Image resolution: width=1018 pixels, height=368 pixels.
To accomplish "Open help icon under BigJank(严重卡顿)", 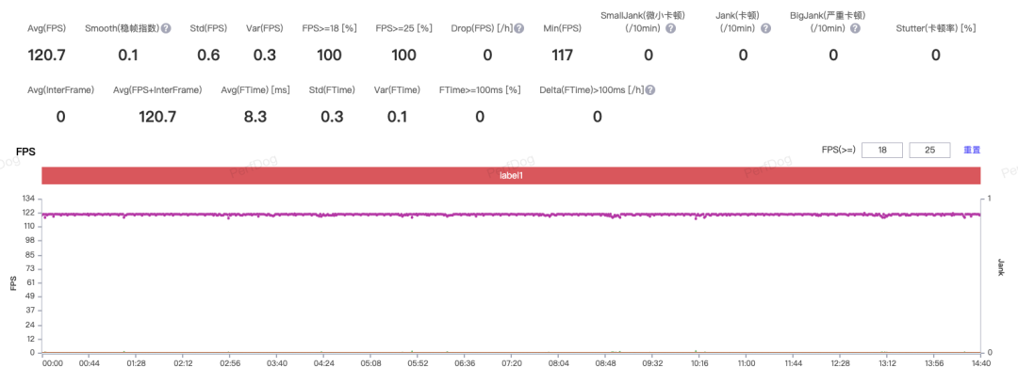I will click(x=855, y=28).
